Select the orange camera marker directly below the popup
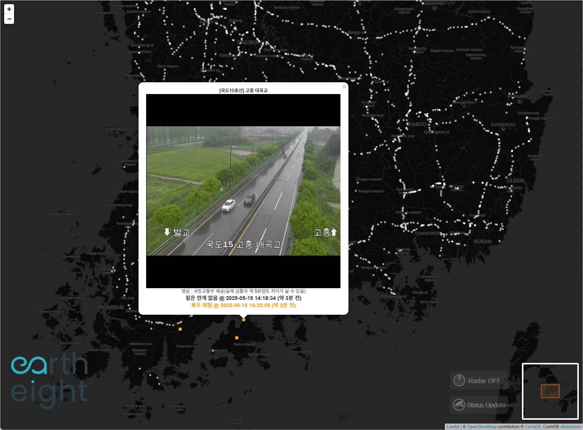The height and width of the screenshot is (430, 583). pyautogui.click(x=243, y=319)
